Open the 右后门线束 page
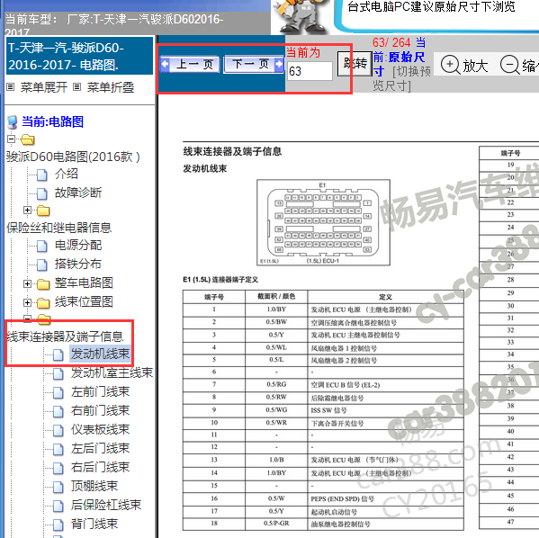This screenshot has width=539, height=538. [100, 467]
